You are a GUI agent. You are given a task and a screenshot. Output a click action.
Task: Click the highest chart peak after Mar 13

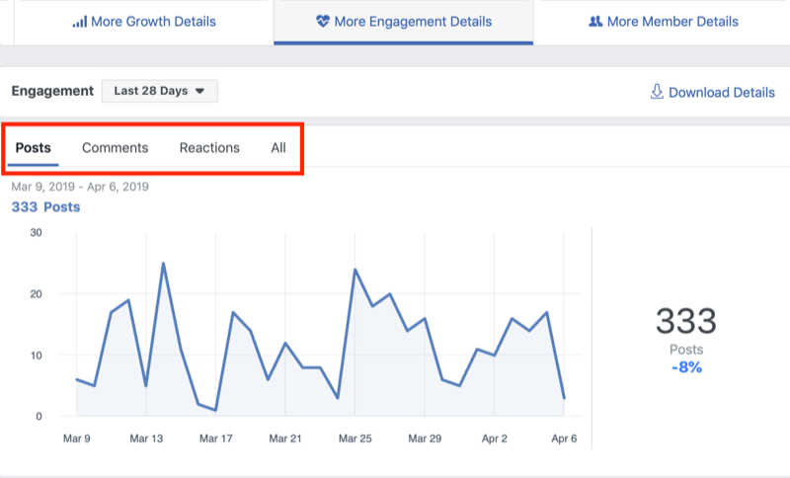pos(163,264)
